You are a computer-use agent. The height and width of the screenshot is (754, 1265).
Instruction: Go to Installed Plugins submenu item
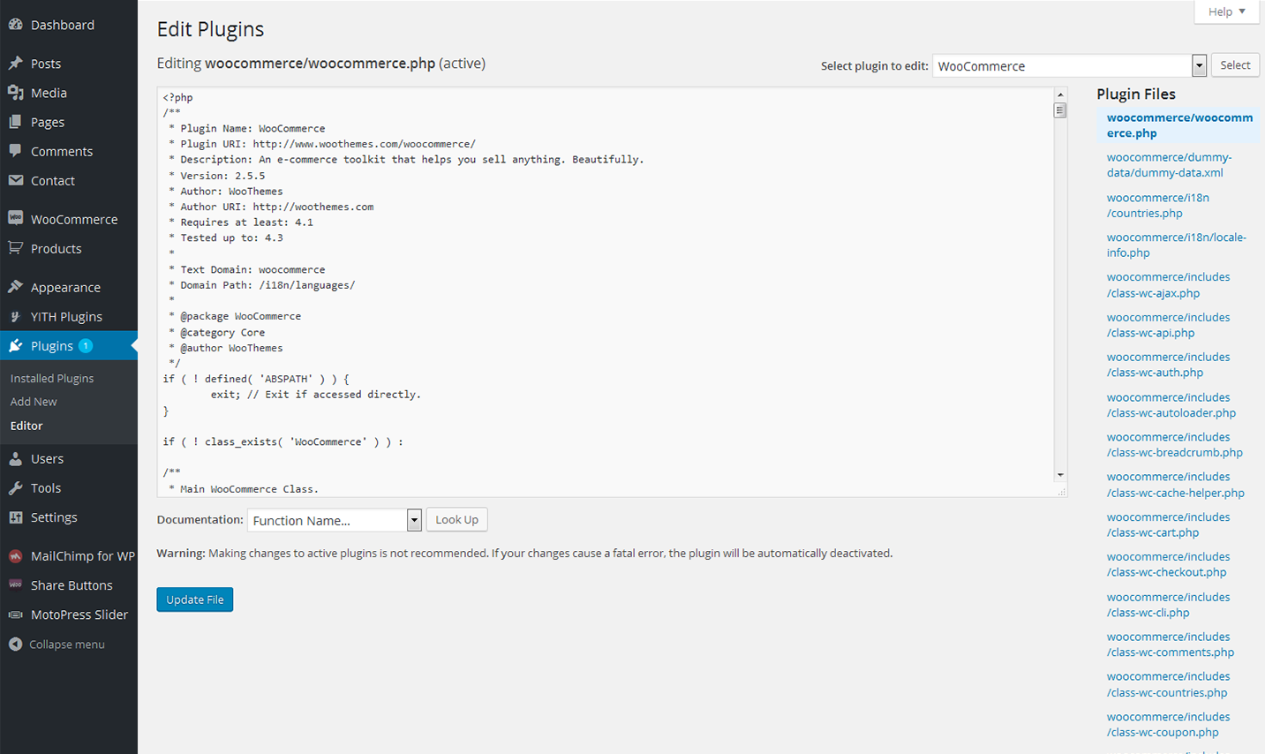point(52,378)
